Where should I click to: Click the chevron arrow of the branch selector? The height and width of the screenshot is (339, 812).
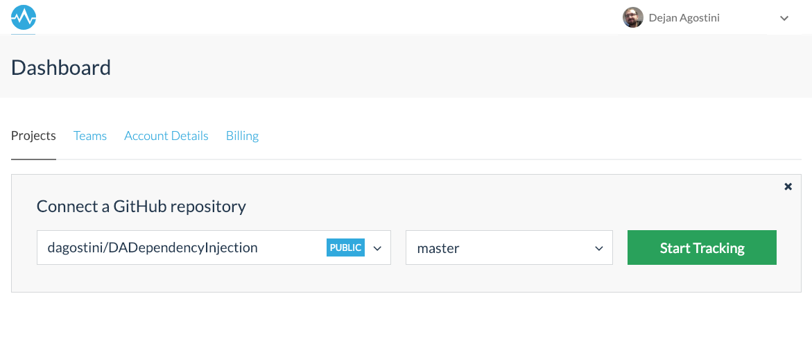pyautogui.click(x=599, y=248)
